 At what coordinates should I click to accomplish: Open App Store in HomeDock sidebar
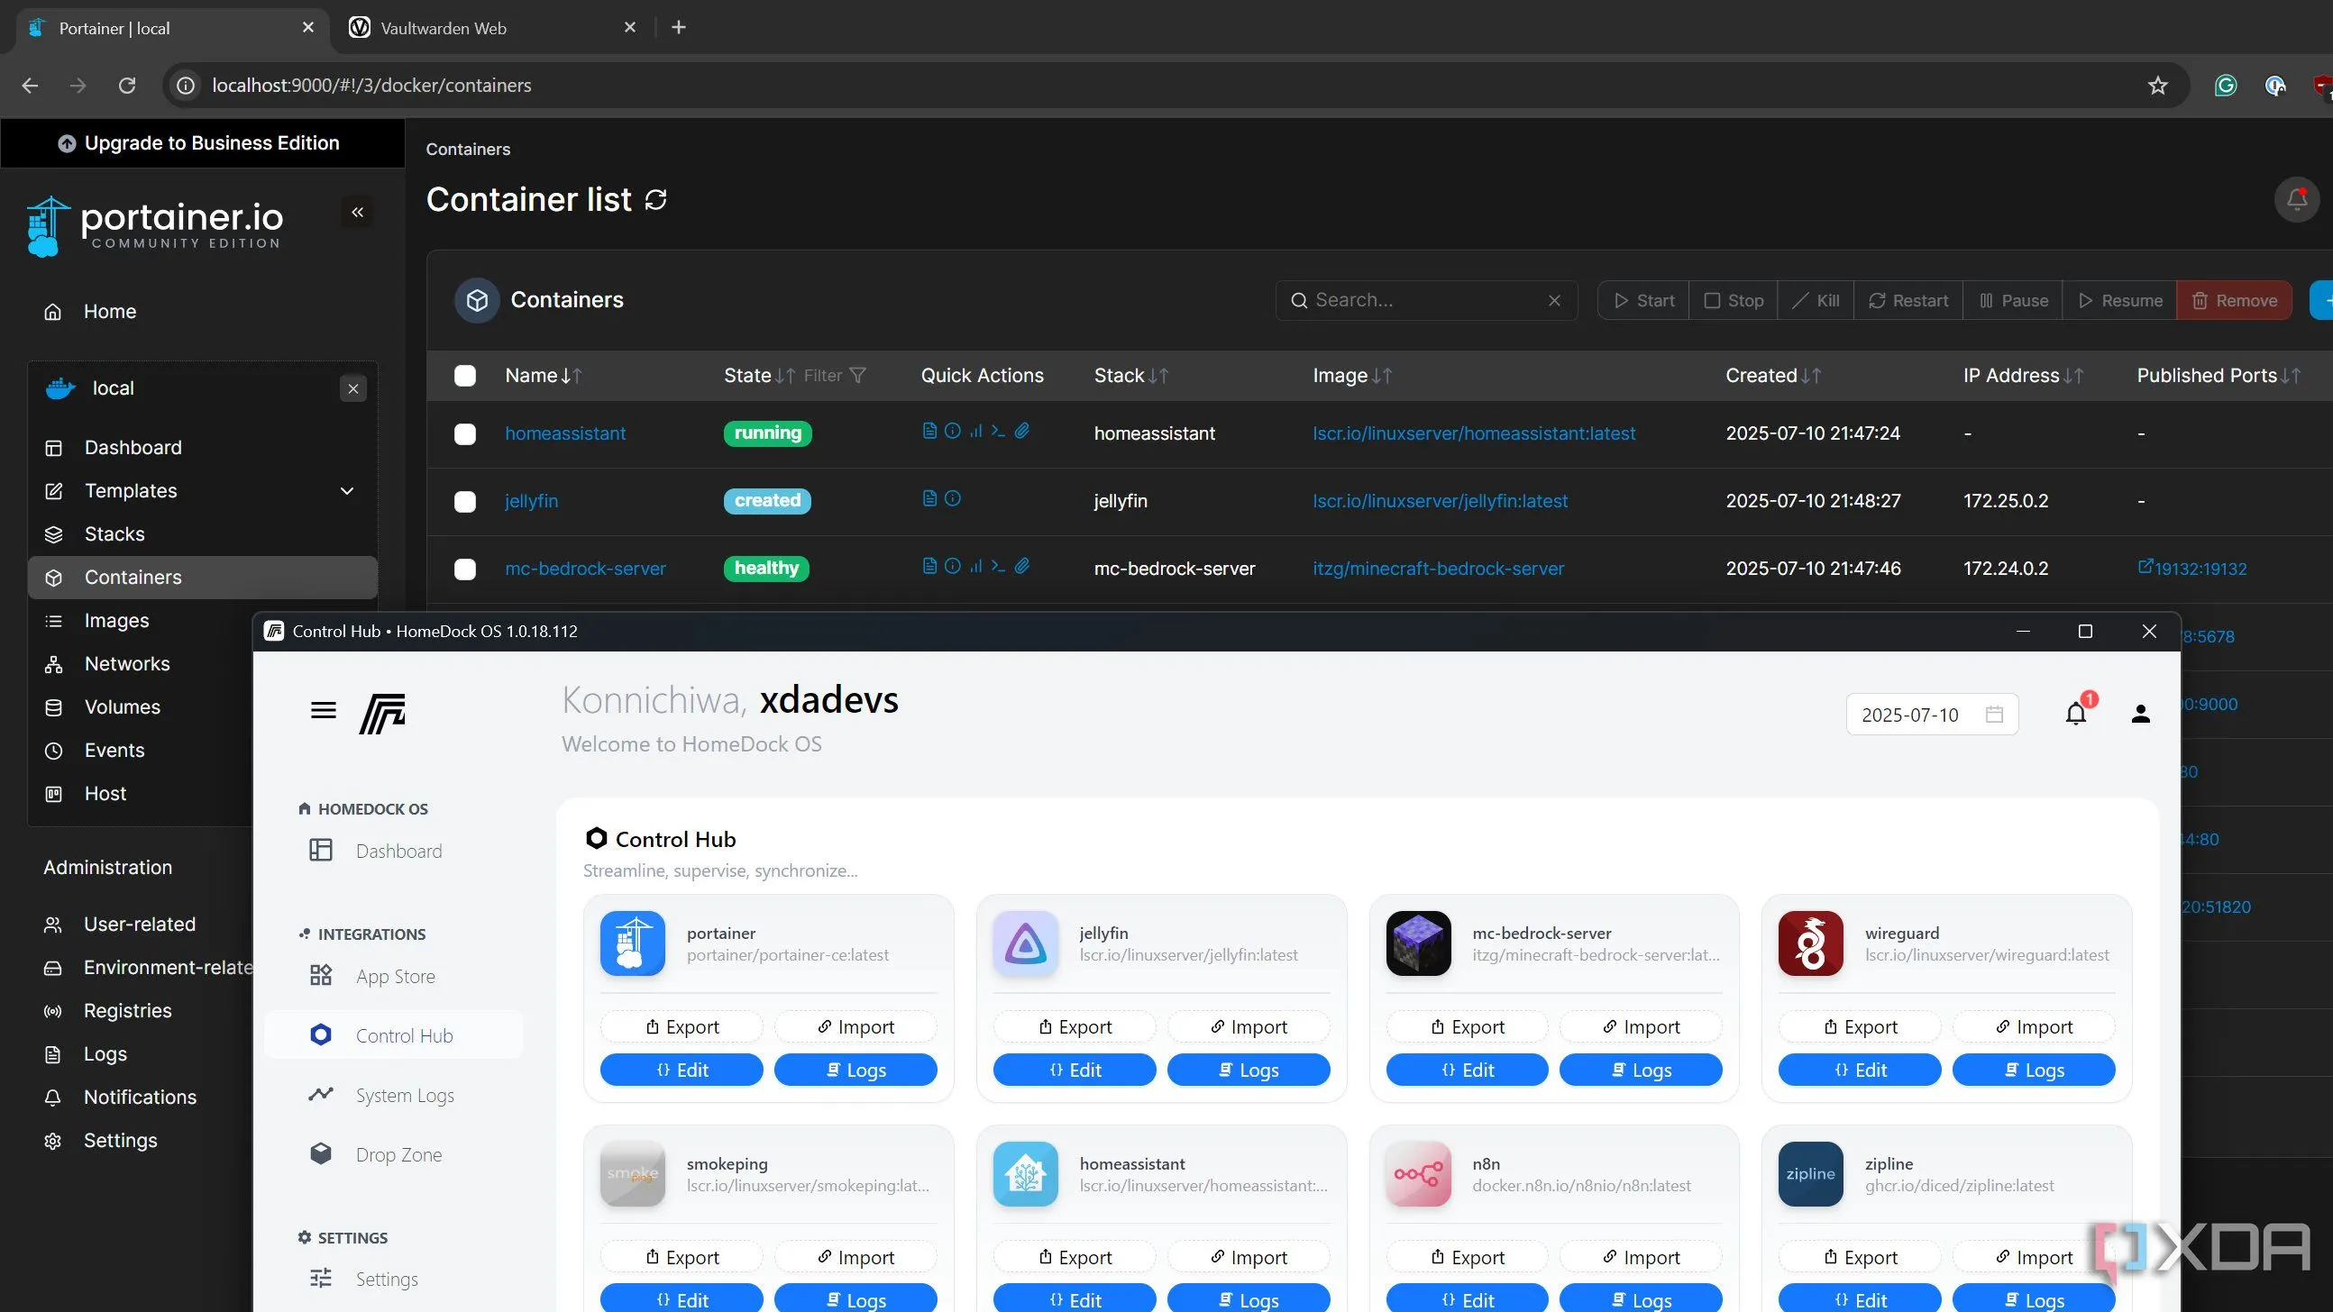pos(395,976)
